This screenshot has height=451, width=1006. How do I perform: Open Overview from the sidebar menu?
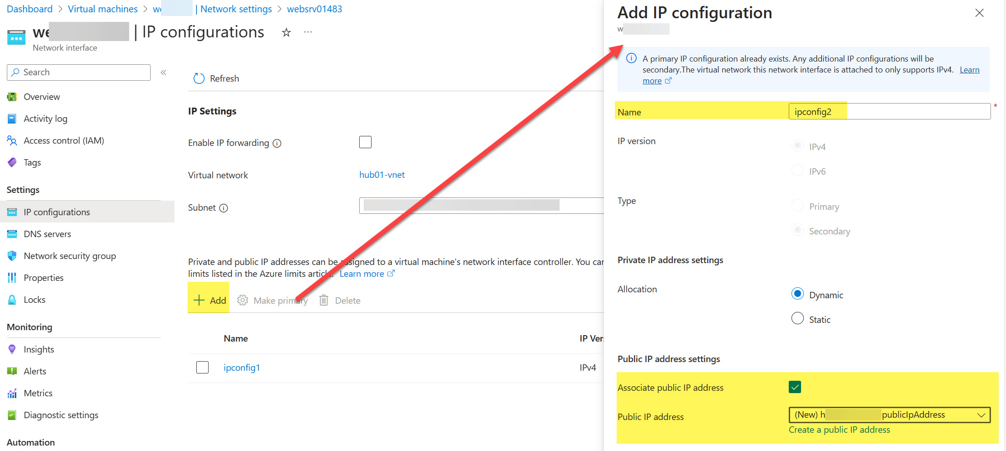(x=42, y=97)
